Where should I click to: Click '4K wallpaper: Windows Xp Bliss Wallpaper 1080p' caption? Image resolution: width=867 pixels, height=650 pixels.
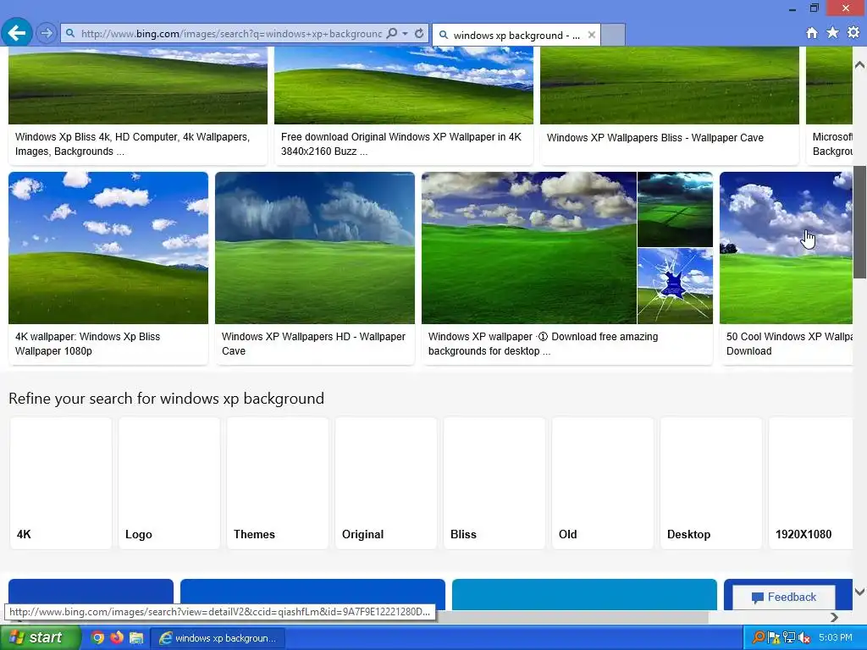[87, 344]
